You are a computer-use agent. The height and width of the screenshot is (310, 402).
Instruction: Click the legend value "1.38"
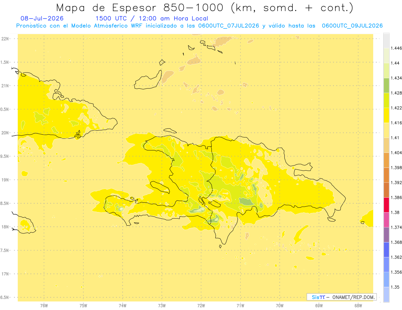(395, 212)
